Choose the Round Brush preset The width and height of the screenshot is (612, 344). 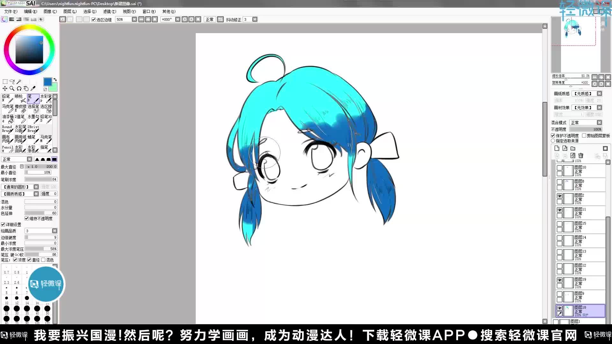(7, 129)
